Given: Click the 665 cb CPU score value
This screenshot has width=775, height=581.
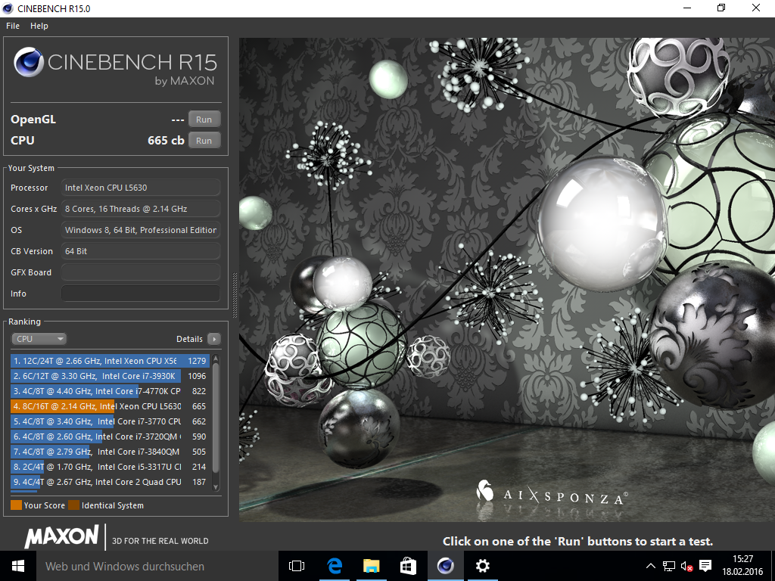Looking at the screenshot, I should click(166, 140).
